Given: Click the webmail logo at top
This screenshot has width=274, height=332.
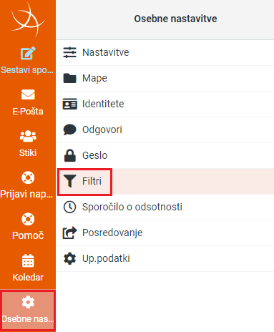Looking at the screenshot, I should [28, 19].
